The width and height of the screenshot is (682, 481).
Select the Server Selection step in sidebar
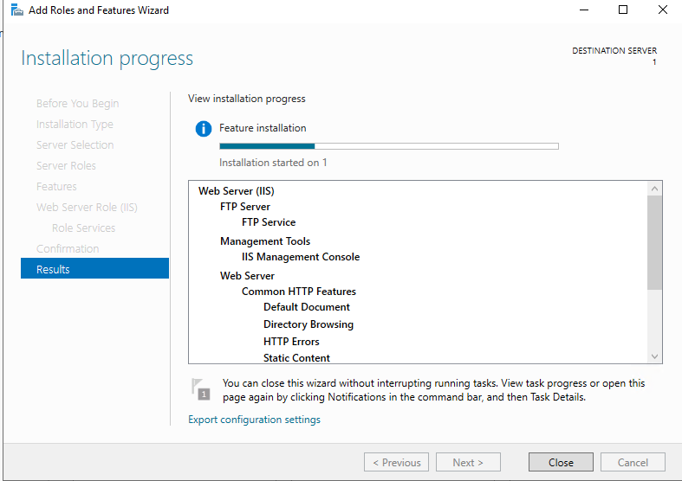click(x=75, y=145)
